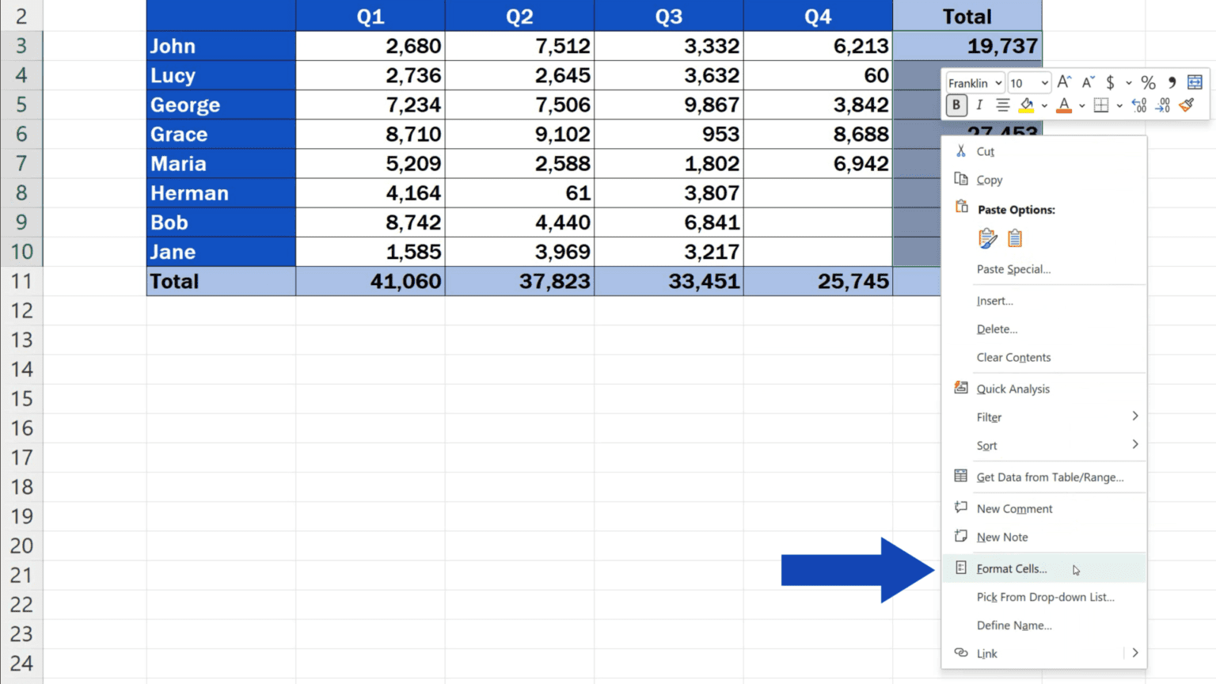Open the font size dropdown
1216x684 pixels.
[x=1045, y=83]
